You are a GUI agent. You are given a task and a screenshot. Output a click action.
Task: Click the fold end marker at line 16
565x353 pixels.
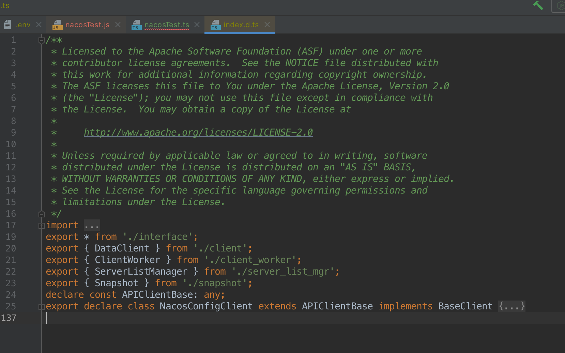tap(42, 214)
